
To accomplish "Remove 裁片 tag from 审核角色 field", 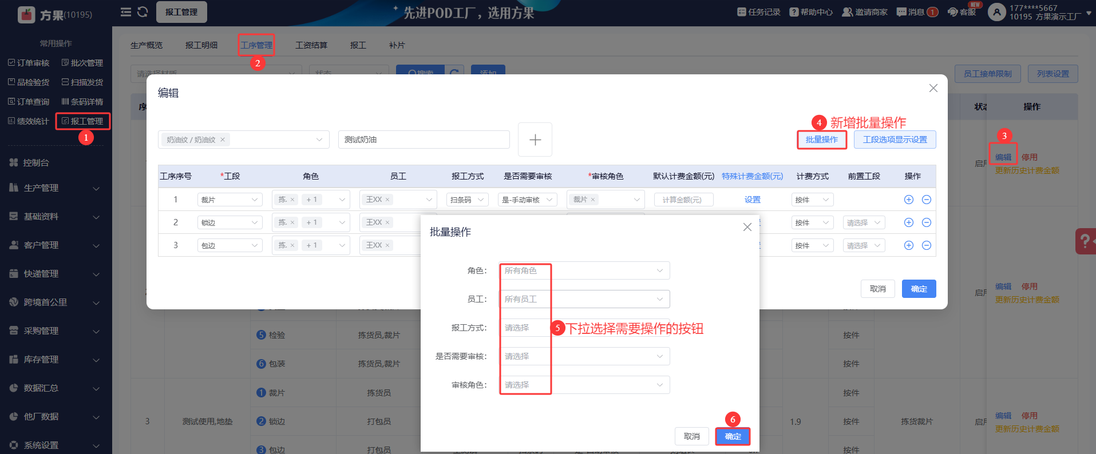I will click(593, 200).
